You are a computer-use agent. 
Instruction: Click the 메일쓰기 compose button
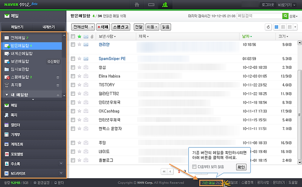point(17,27)
